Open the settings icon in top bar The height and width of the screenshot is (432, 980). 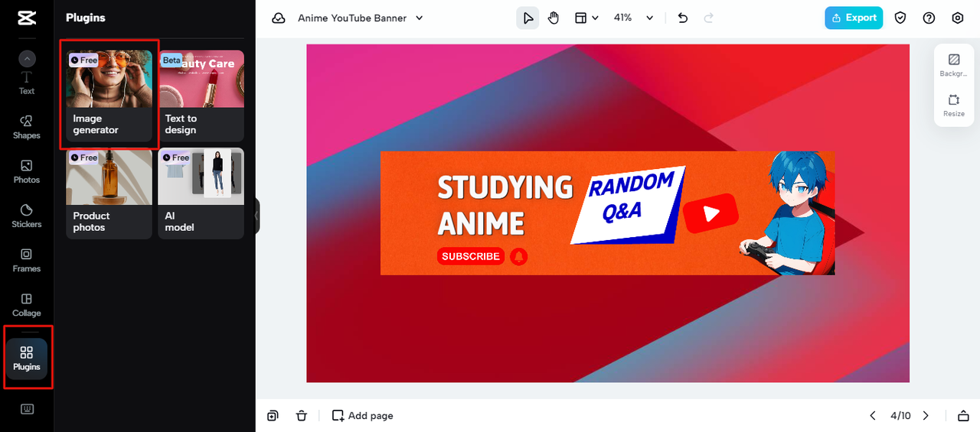coord(957,18)
